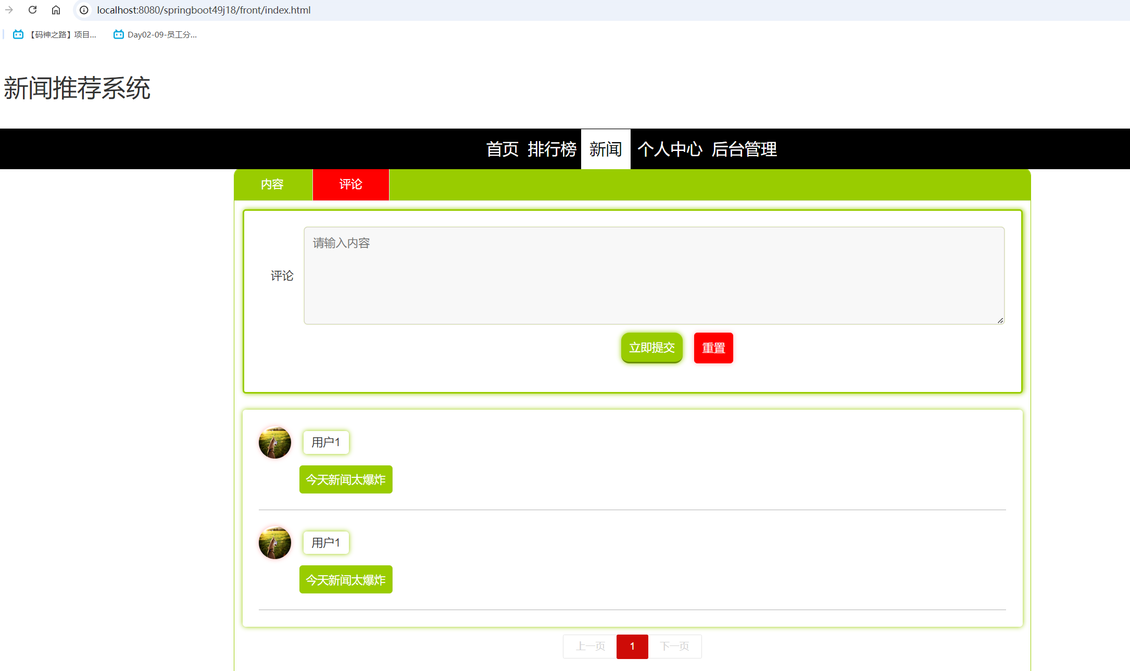Screen dimensions: 1130x671
Task: Click the page info icon in address bar
Action: point(83,10)
